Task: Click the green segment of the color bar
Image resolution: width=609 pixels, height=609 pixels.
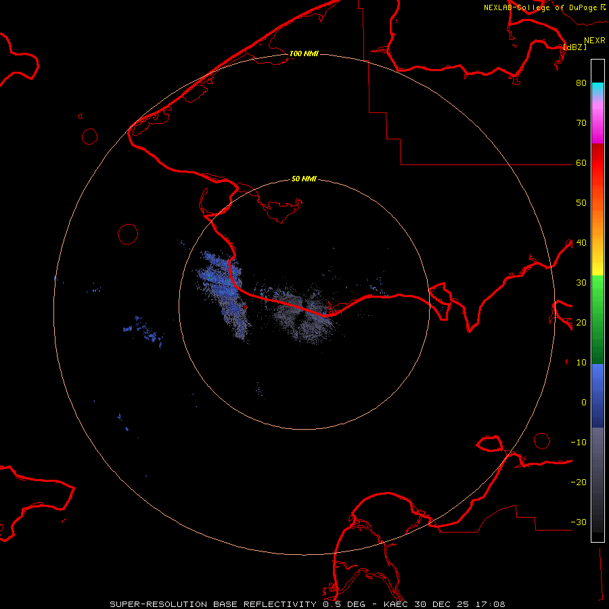Action: pos(597,319)
